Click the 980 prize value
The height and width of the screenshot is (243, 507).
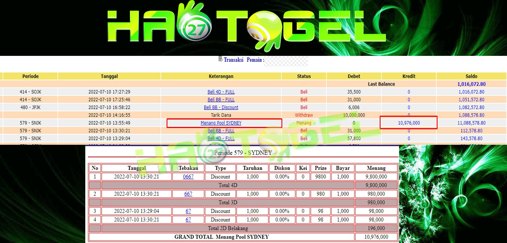(320, 194)
